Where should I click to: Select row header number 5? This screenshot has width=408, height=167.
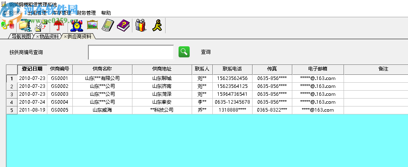point(12,110)
